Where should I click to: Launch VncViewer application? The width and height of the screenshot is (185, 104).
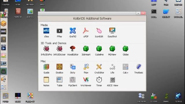[x=86, y=80]
